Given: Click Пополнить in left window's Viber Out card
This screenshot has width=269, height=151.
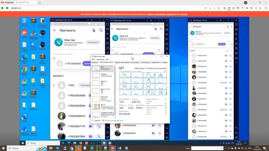Looking at the screenshot, I should click(93, 42).
